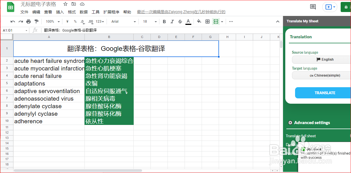Open the 编辑 menu

(36, 12)
